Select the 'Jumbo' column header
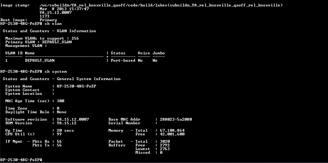This screenshot has height=163, width=328. pos(159,53)
